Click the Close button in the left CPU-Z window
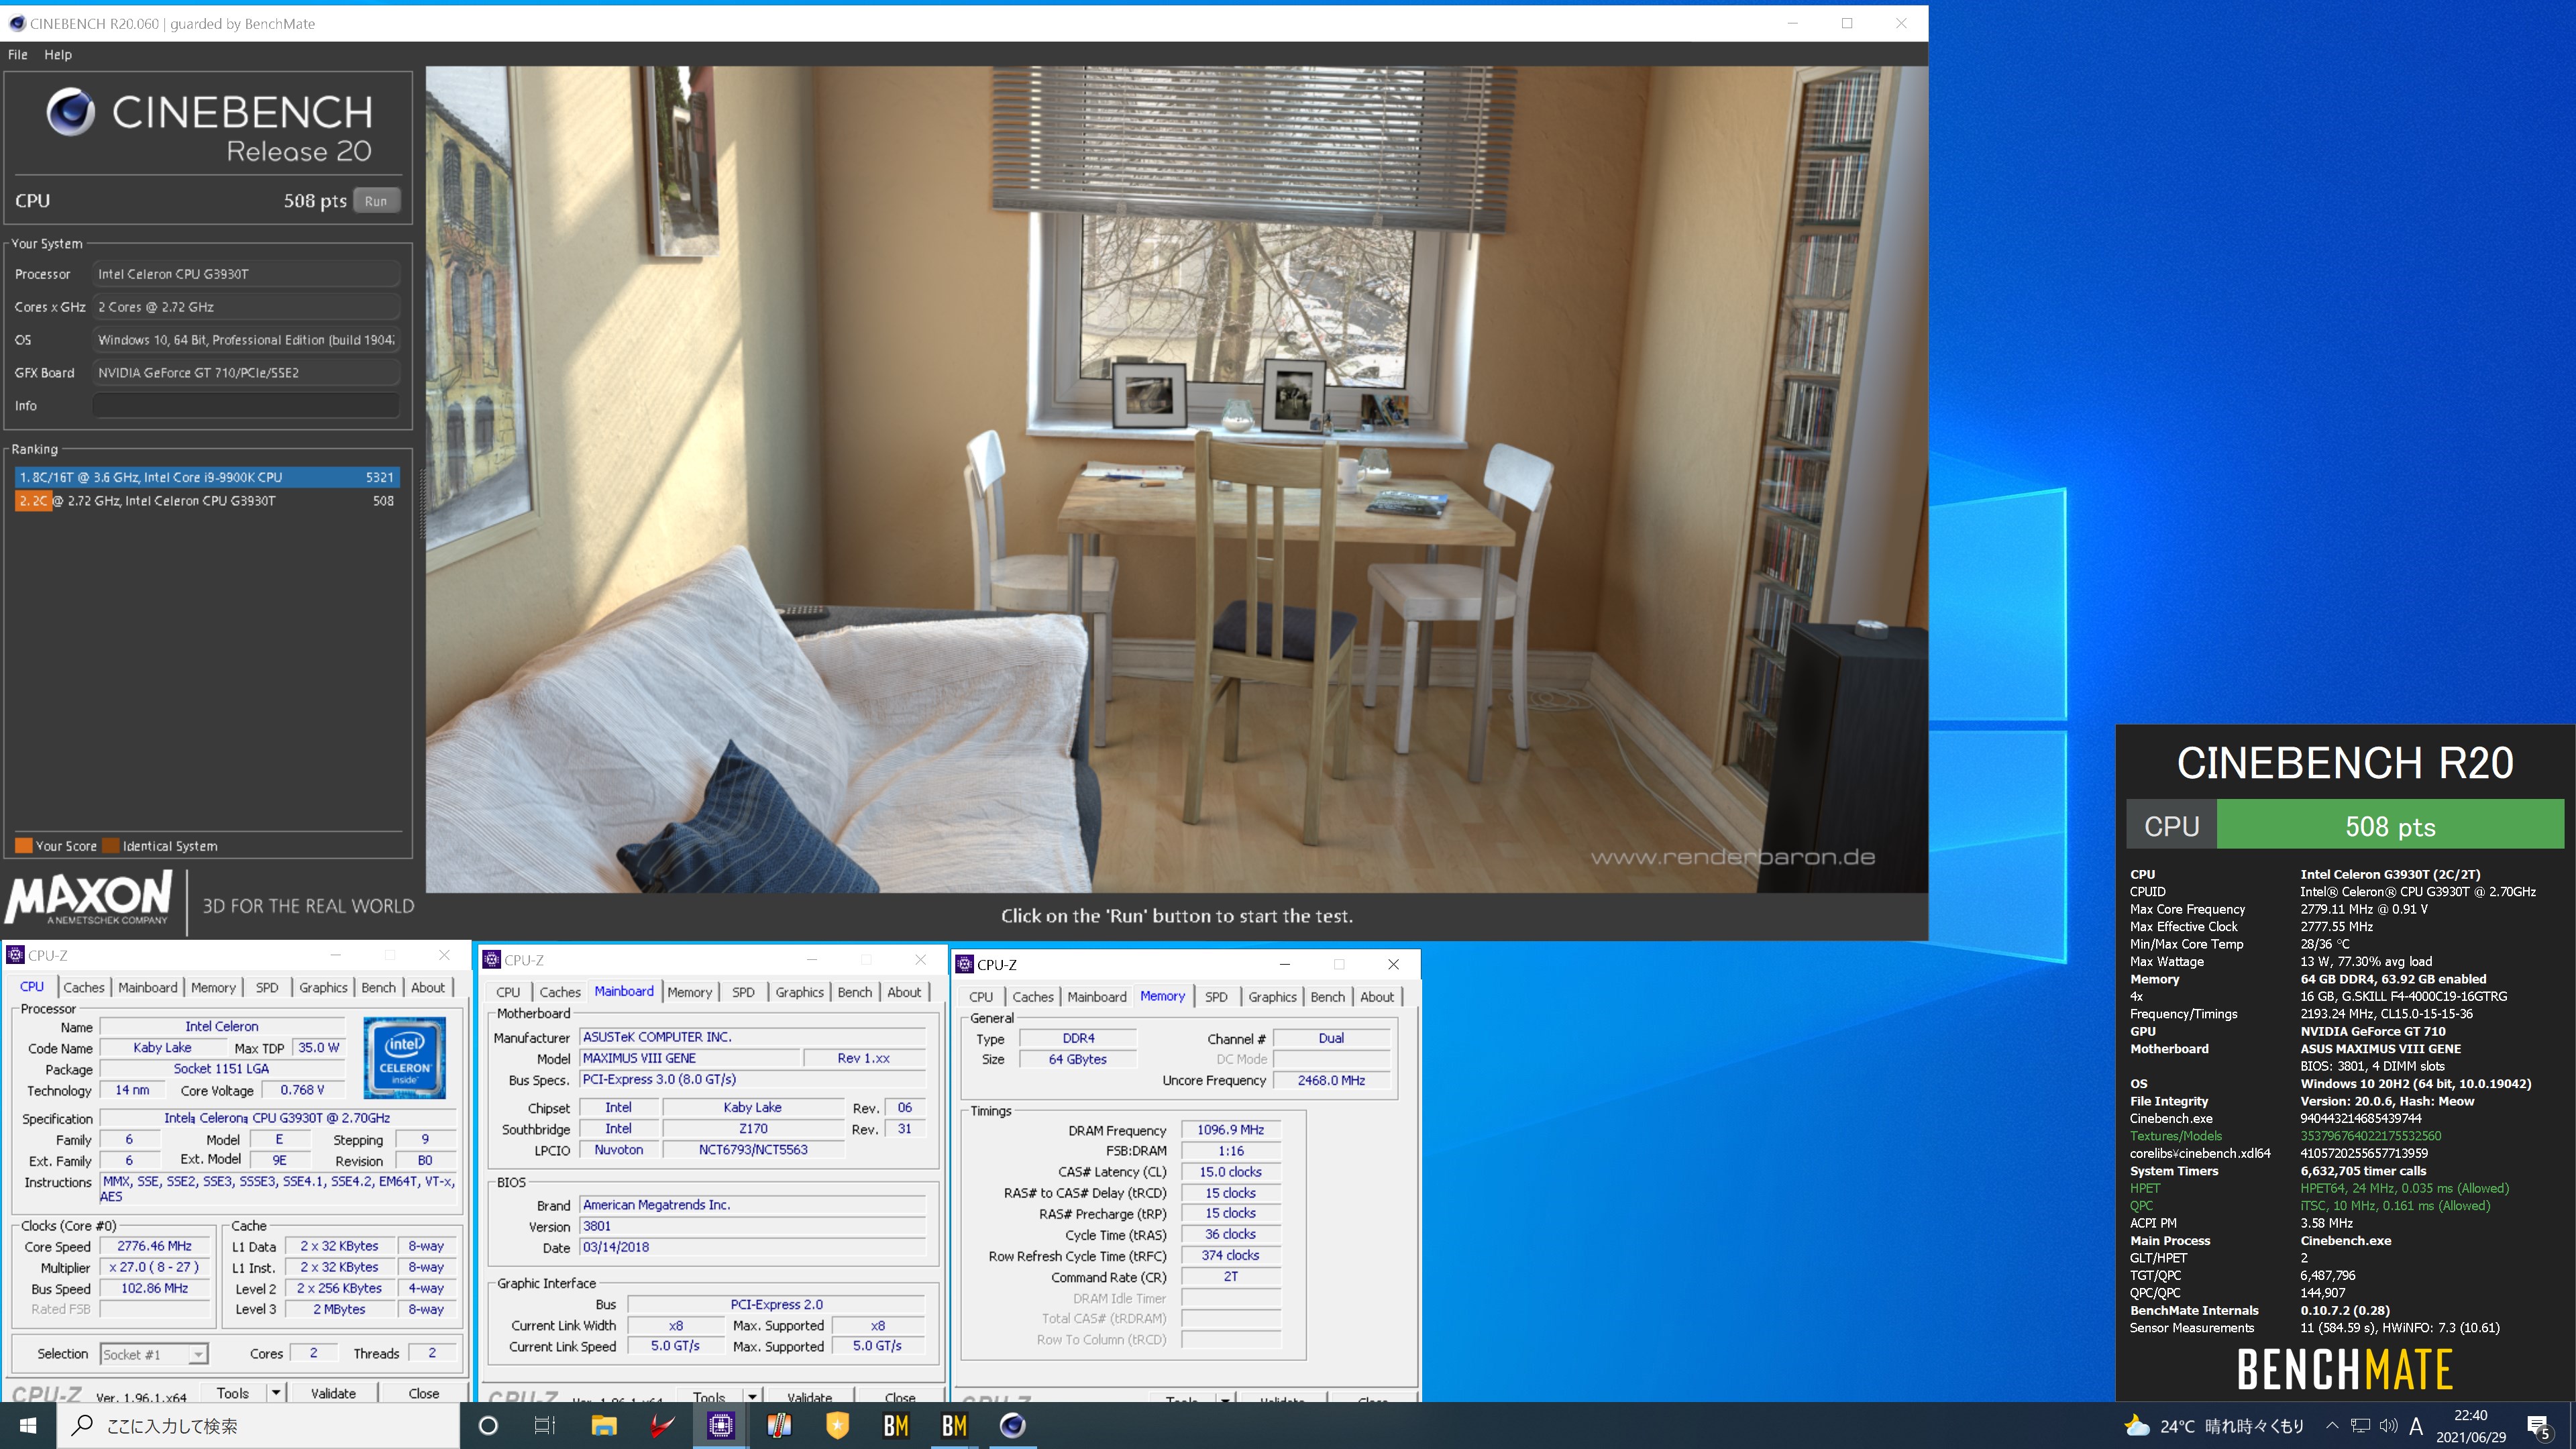 [423, 1393]
